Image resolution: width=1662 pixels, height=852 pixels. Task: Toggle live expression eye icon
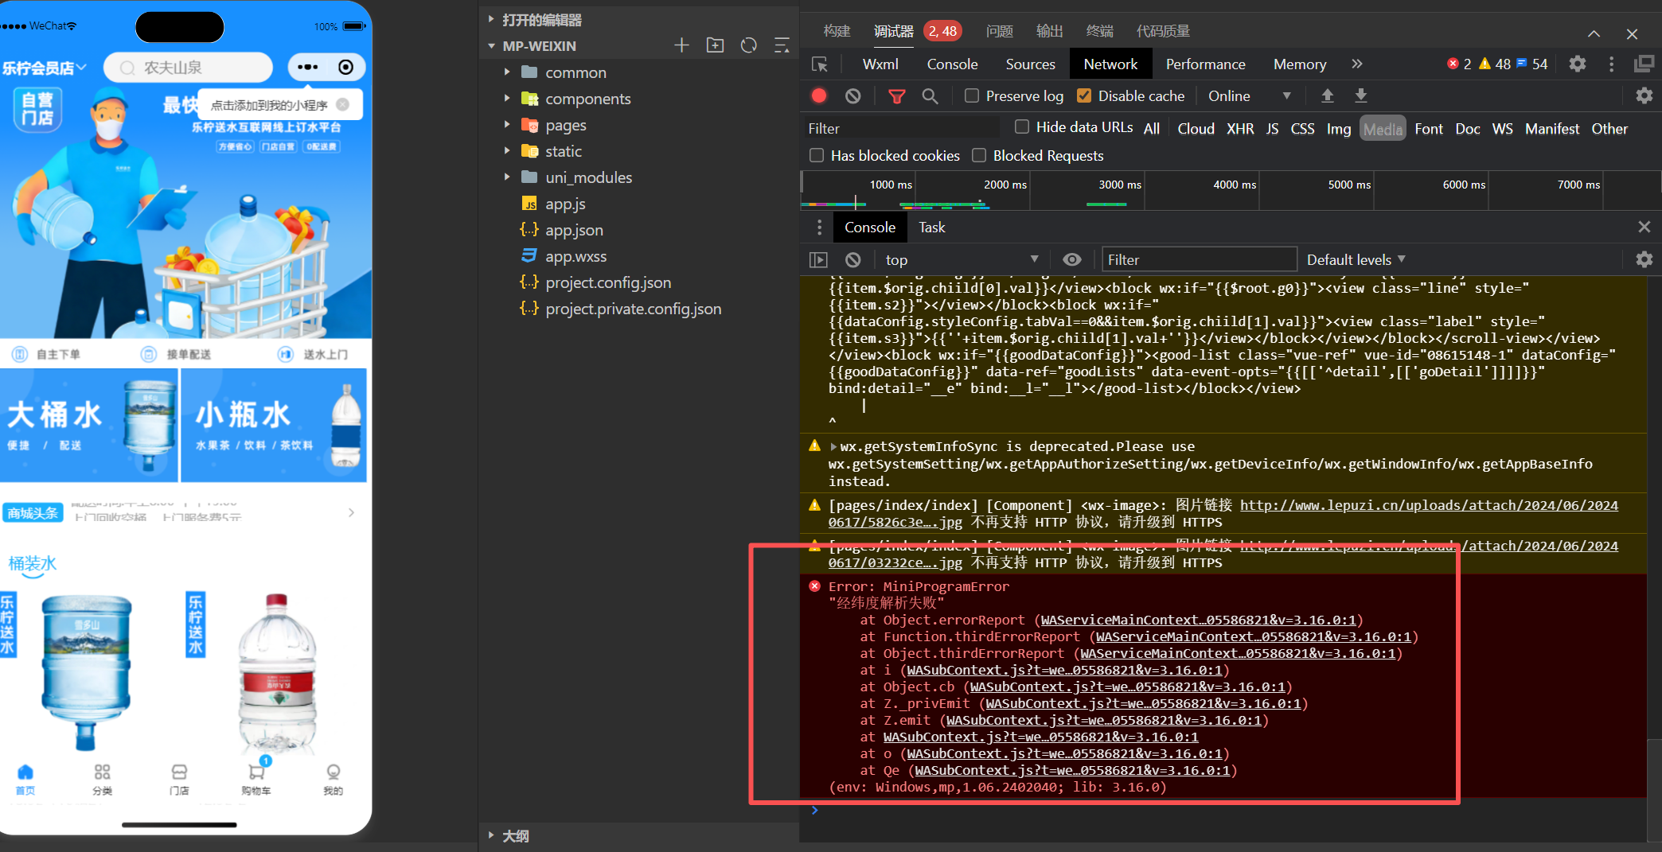coord(1071,260)
